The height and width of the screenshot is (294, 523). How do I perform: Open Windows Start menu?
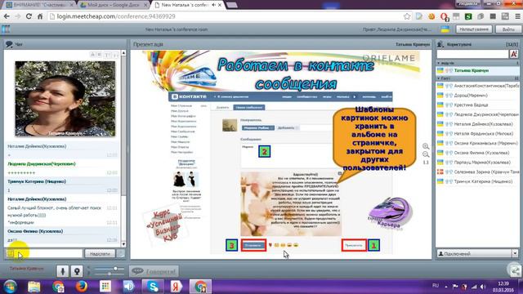[10, 287]
